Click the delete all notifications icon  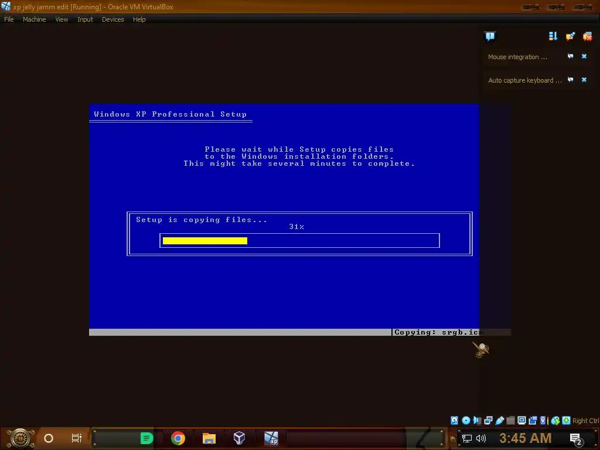pyautogui.click(x=587, y=36)
